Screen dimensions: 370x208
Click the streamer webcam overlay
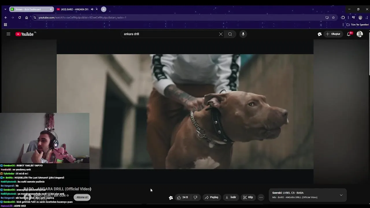(x=45, y=138)
